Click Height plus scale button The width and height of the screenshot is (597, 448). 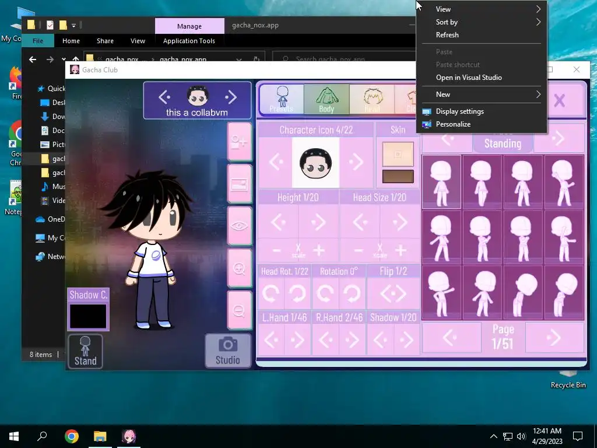tap(319, 250)
